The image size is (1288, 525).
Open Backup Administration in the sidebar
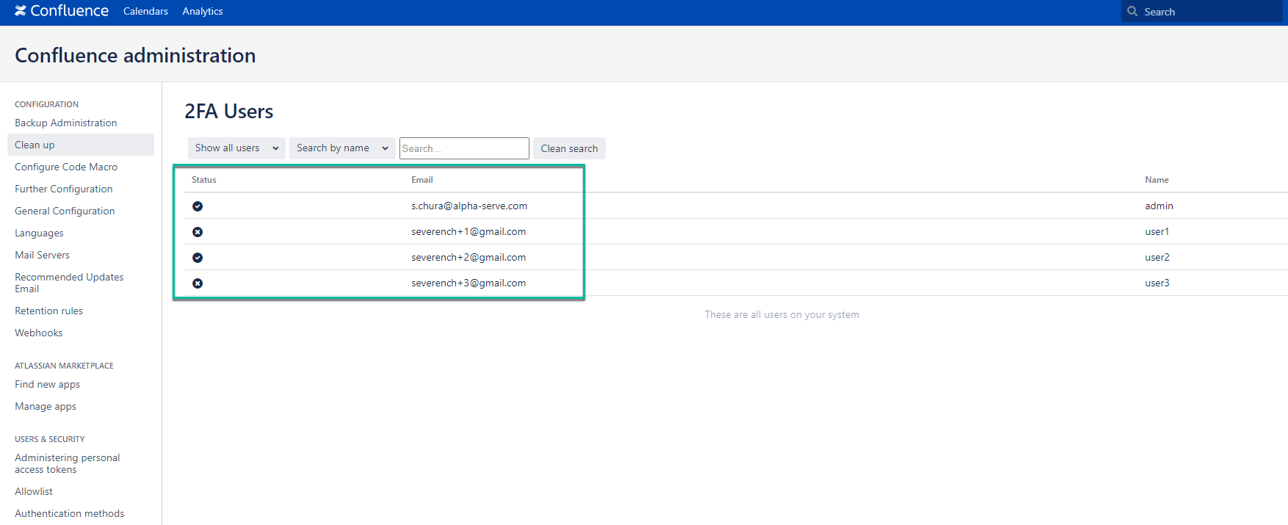point(66,123)
